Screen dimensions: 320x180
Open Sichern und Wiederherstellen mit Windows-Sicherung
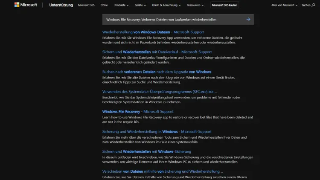tap(146, 151)
